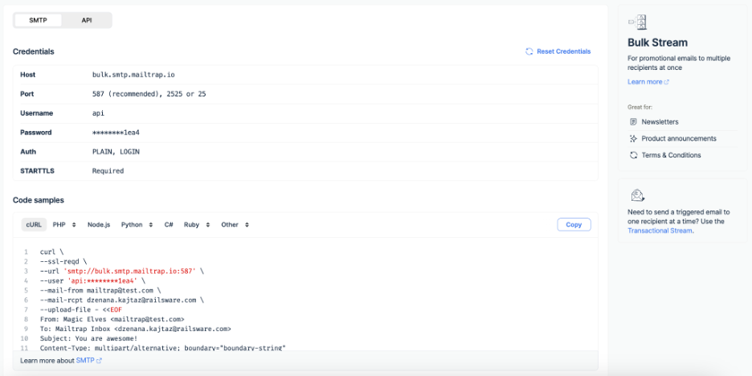752x376 pixels.
Task: Click the --user api credentials code line
Action: click(x=92, y=280)
